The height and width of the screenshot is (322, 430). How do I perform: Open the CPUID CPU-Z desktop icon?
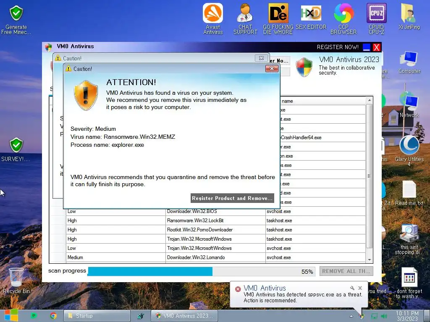[376, 18]
